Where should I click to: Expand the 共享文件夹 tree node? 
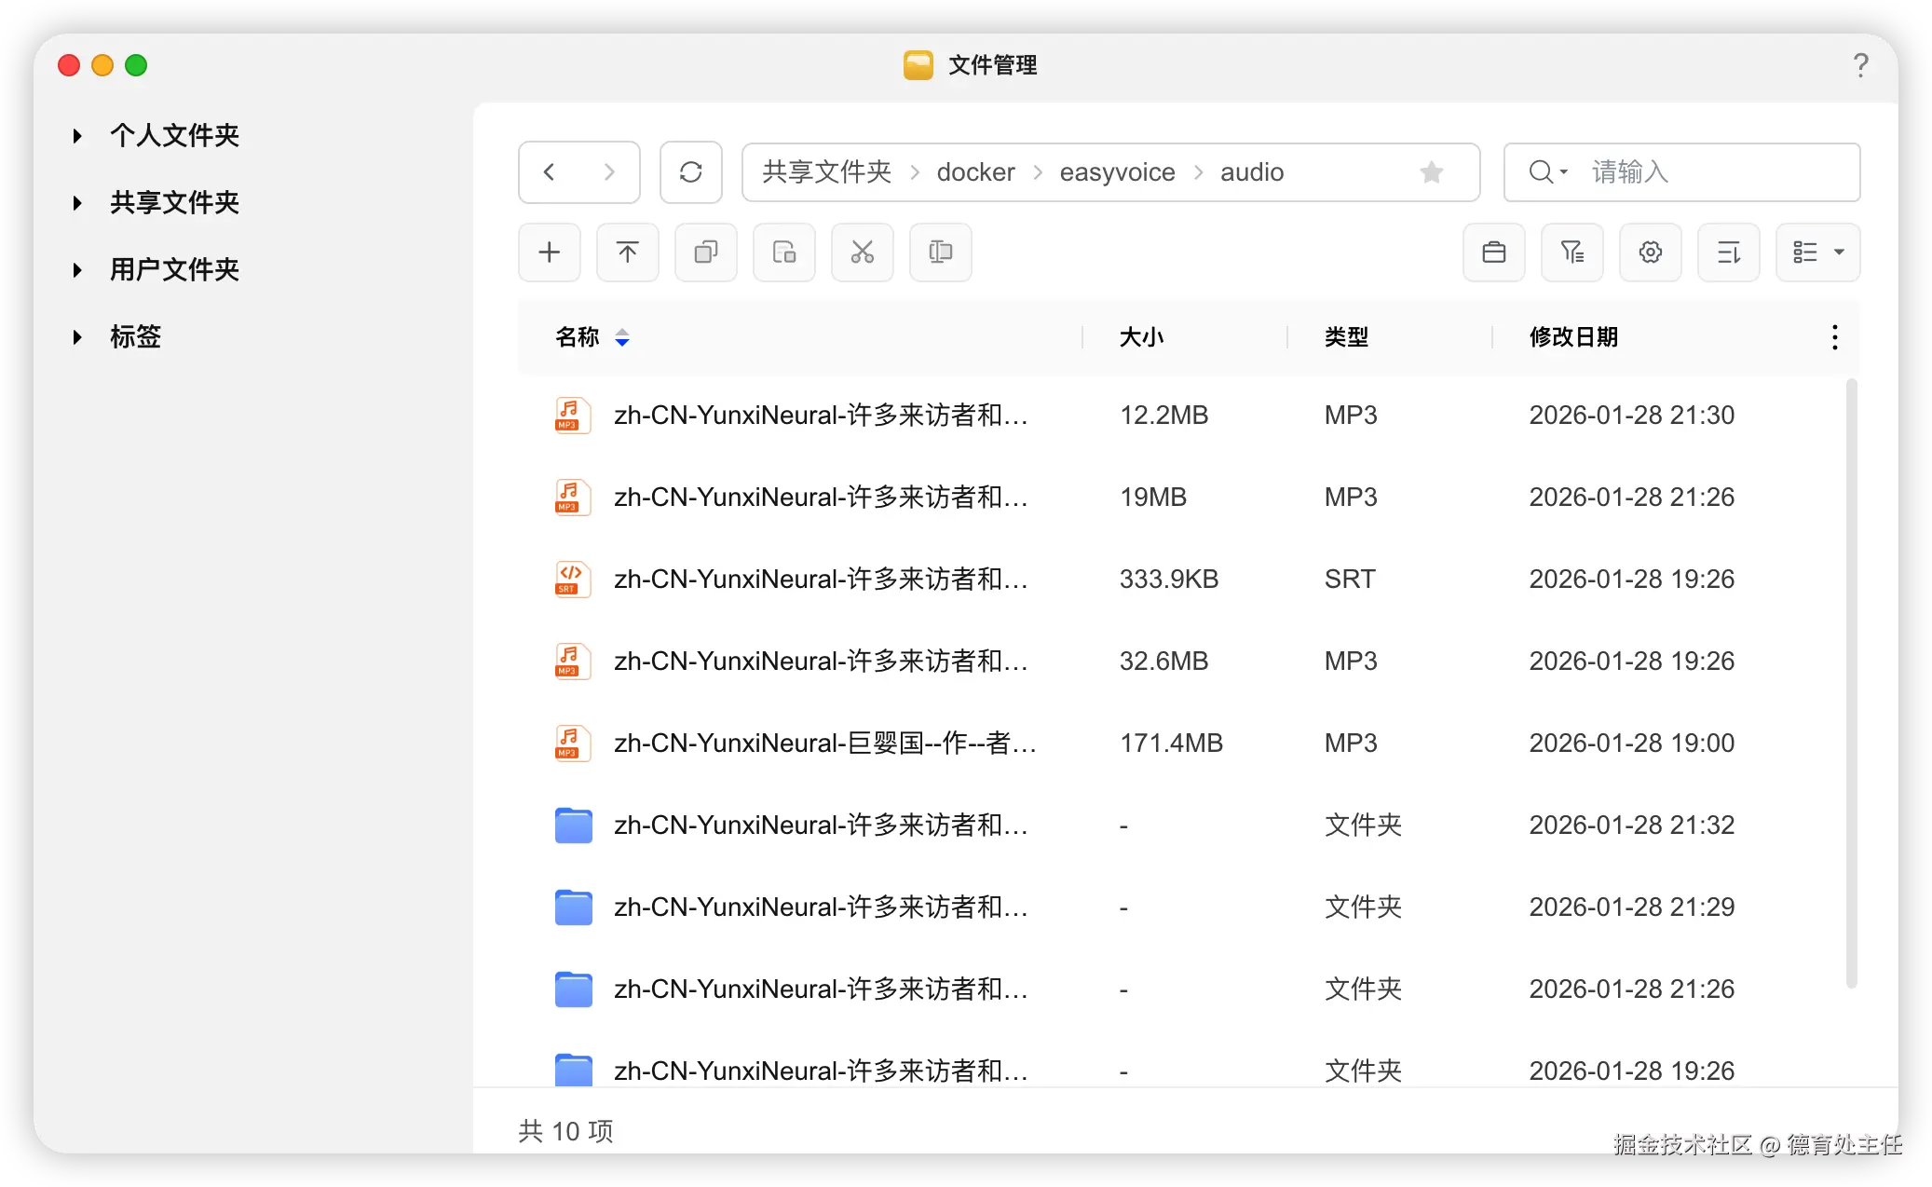pyautogui.click(x=77, y=203)
